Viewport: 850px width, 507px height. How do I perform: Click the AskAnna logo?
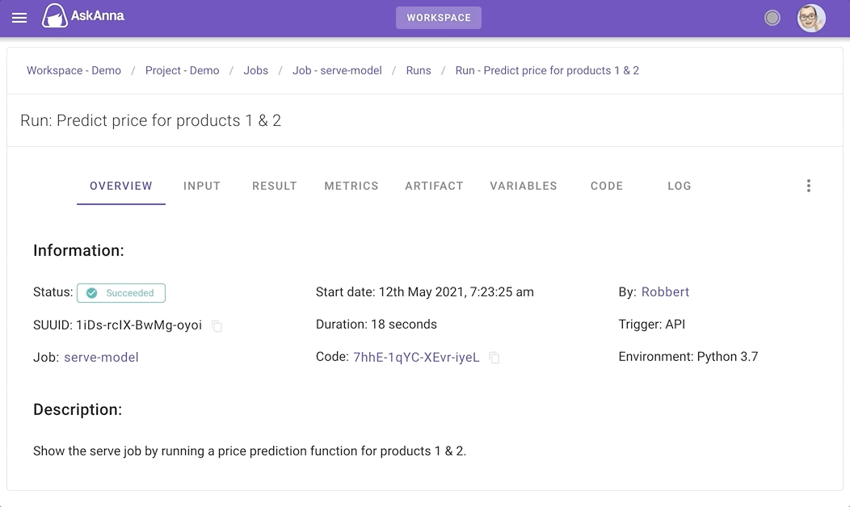pyautogui.click(x=84, y=16)
